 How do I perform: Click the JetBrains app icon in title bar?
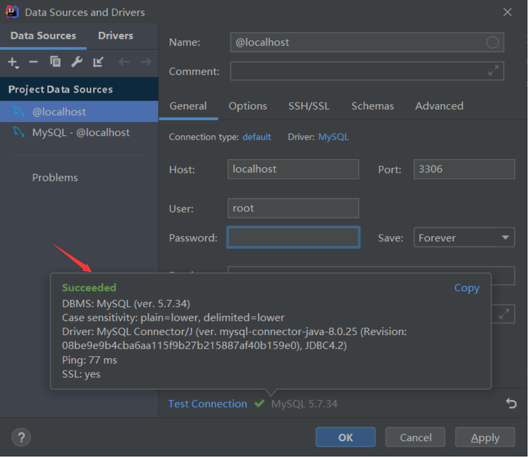click(x=12, y=12)
